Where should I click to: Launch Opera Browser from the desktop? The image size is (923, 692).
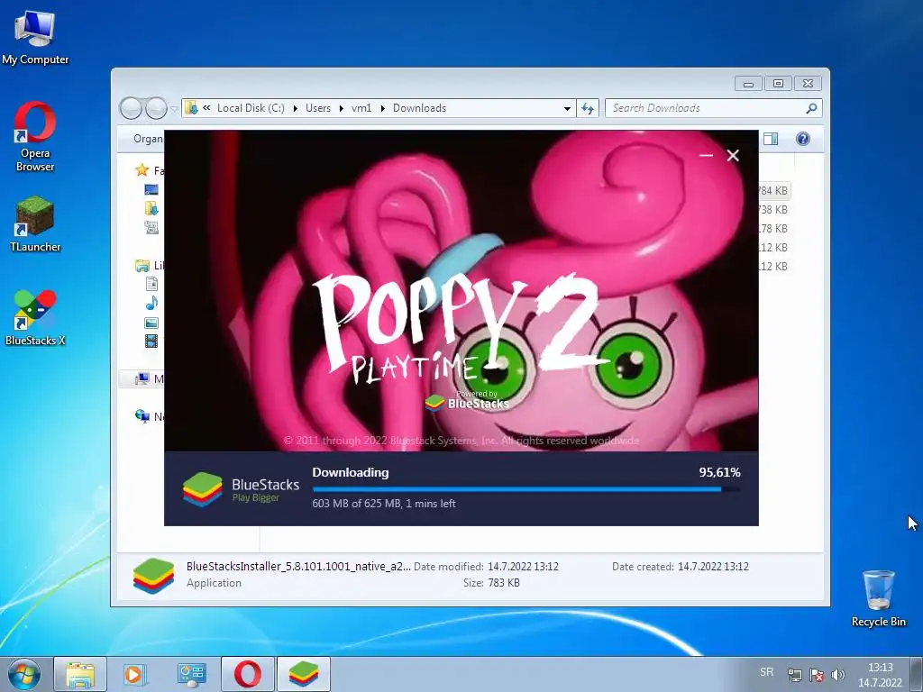pyautogui.click(x=35, y=137)
